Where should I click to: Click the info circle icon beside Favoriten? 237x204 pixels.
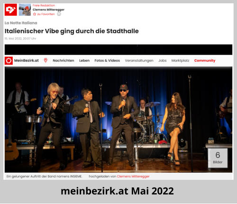(x=59, y=14)
